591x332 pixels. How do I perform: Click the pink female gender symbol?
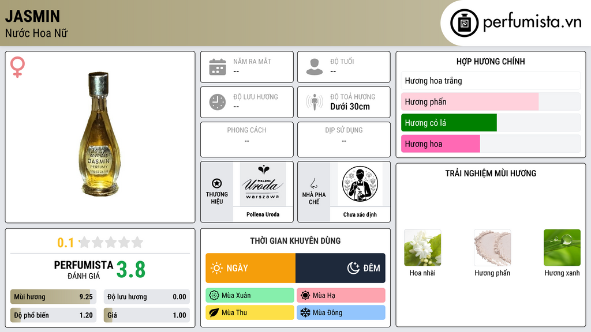(x=17, y=67)
